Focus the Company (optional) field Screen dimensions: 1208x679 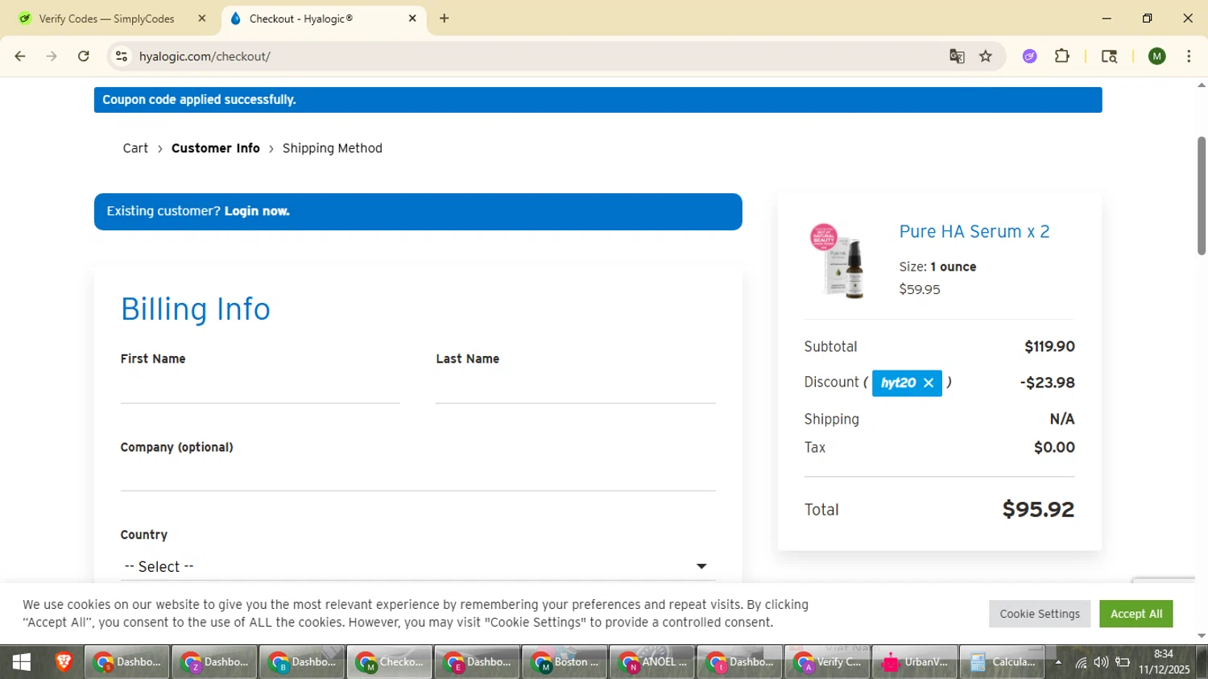click(x=418, y=475)
